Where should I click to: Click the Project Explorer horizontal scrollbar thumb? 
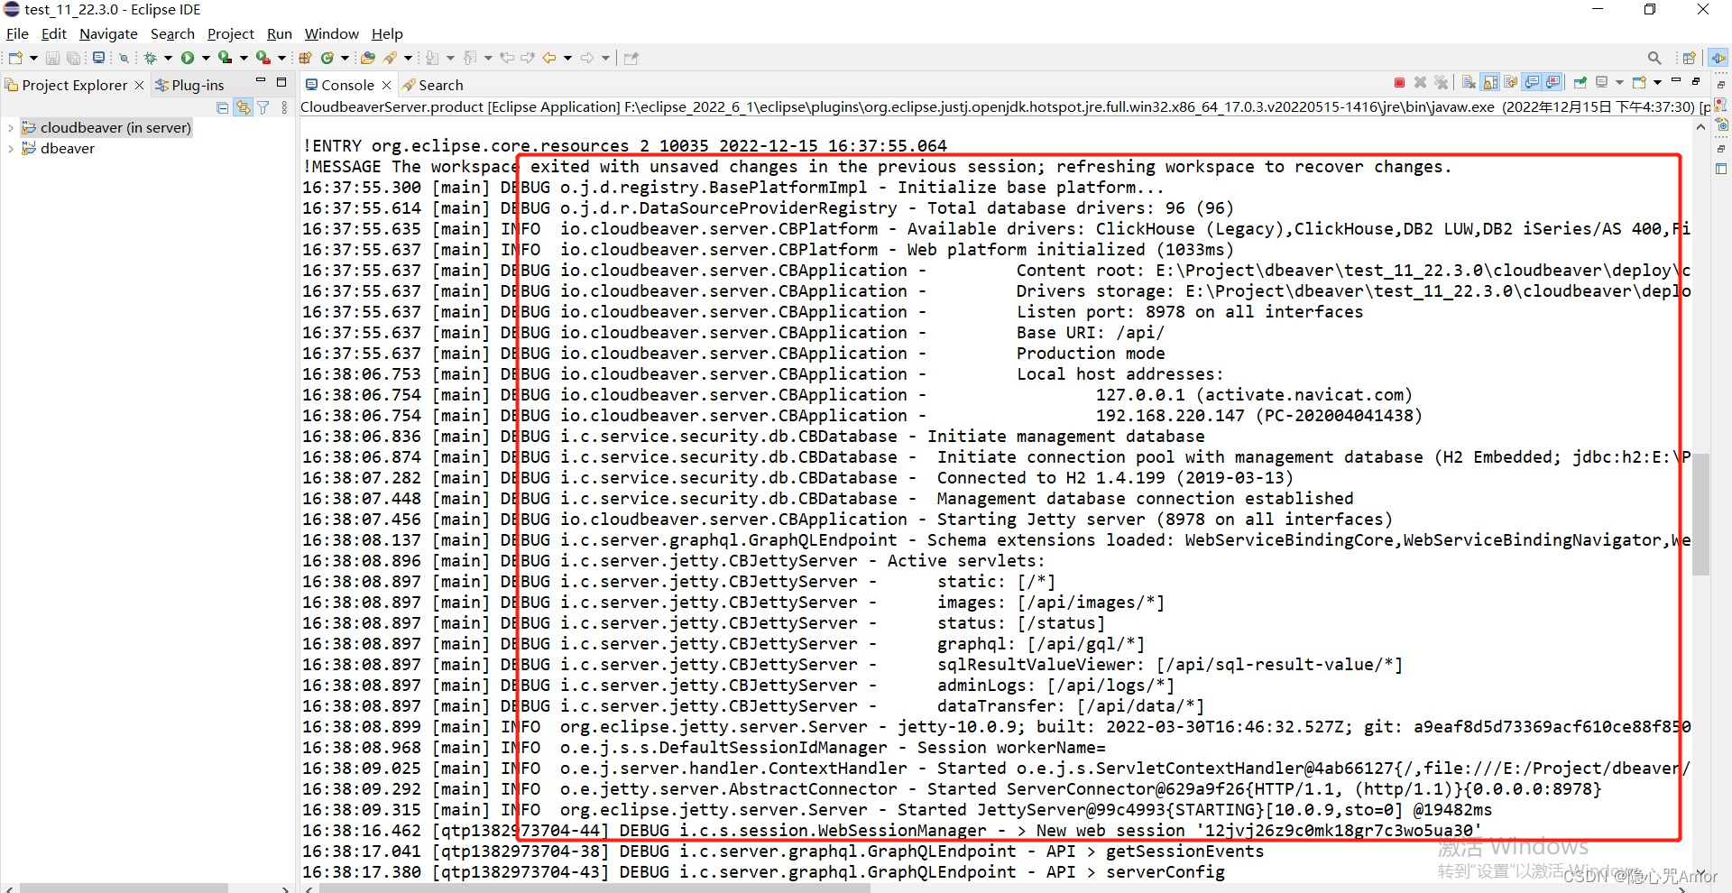(124, 888)
